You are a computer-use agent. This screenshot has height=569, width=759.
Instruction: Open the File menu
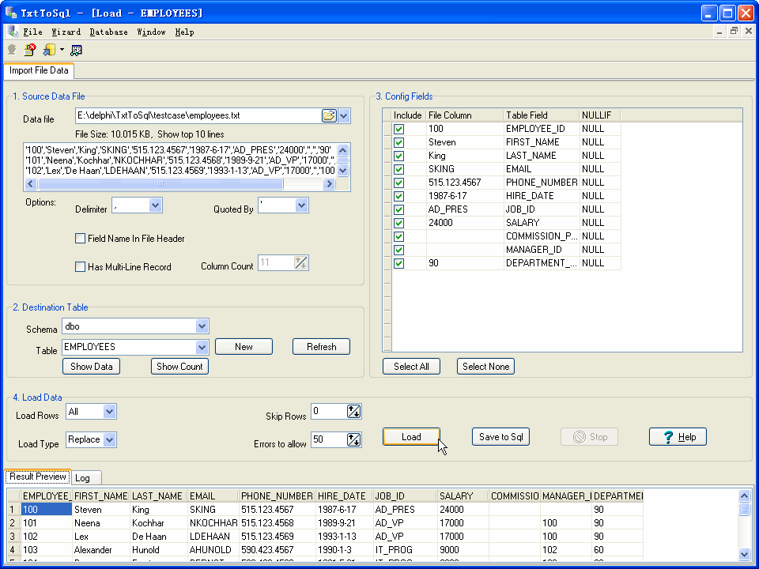33,32
